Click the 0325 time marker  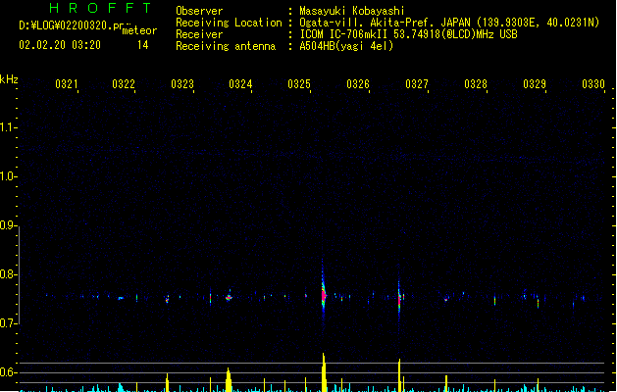pos(299,84)
